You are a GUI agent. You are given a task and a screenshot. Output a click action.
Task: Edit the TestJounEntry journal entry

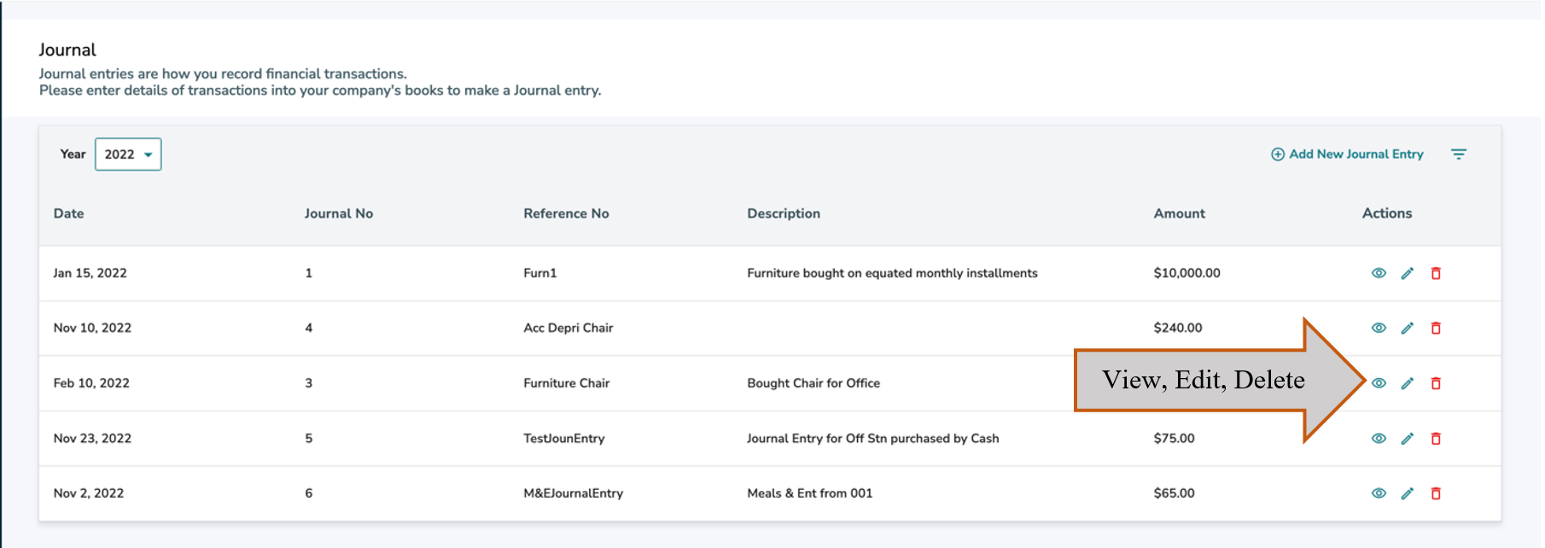pos(1408,439)
